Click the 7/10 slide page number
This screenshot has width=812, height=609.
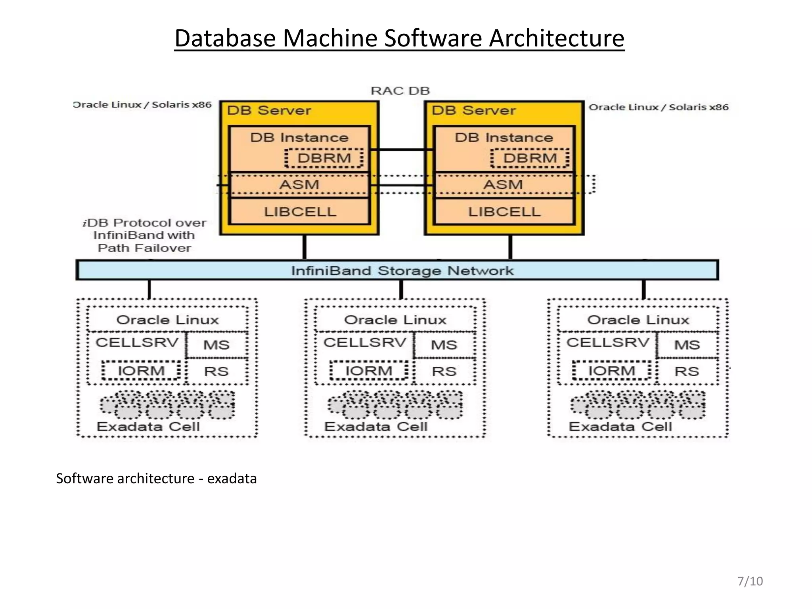(750, 581)
